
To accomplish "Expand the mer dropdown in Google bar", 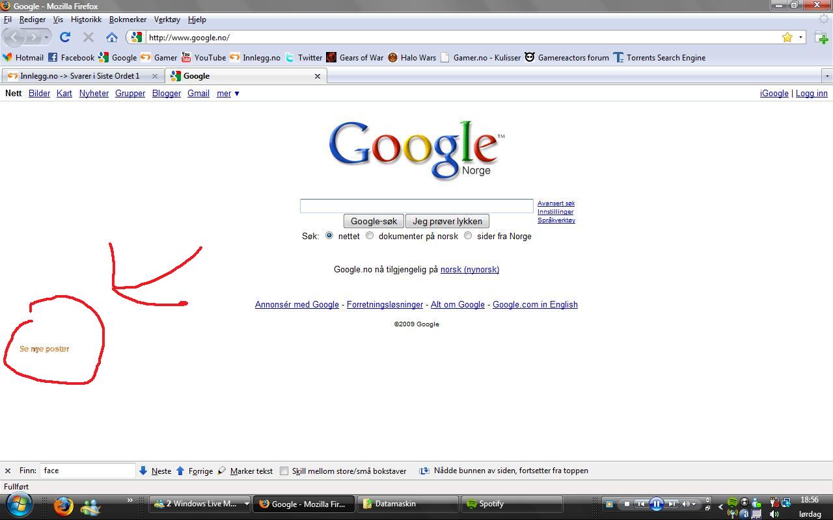I will (228, 94).
